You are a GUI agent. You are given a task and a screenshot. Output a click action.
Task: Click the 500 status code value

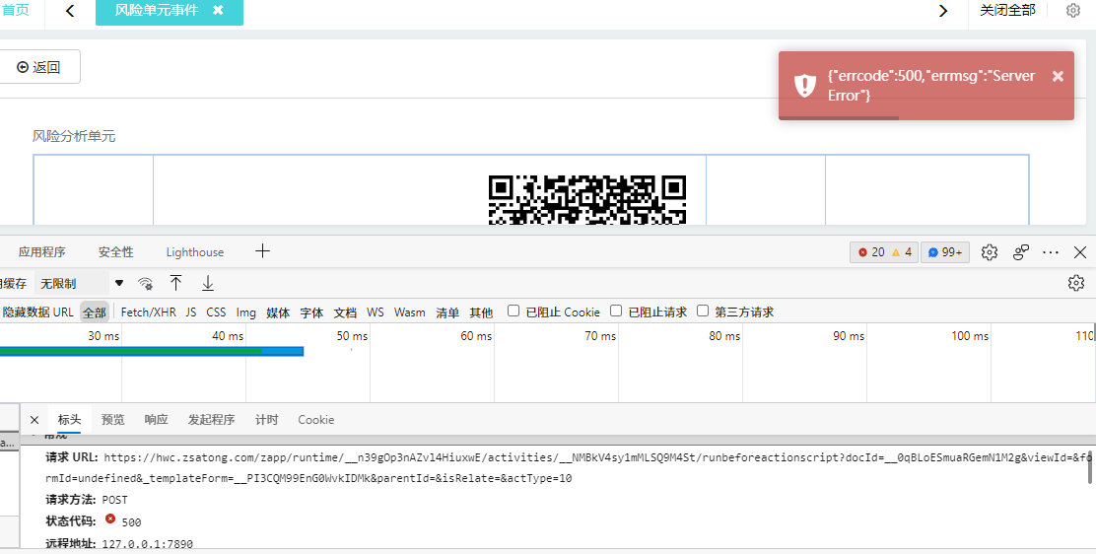(x=131, y=522)
